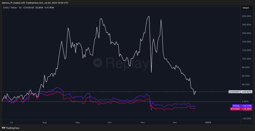Click the Chiliz / Tether symbol title
Viewport: 255px width, 131px height.
[x=10, y=7]
